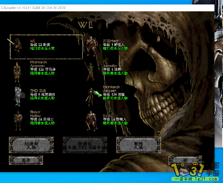Select the TMD_DJB level 8 text entry
The width and height of the screenshot is (223, 183).
click(43, 94)
